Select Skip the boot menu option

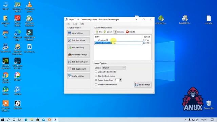pyautogui.click(x=96, y=76)
